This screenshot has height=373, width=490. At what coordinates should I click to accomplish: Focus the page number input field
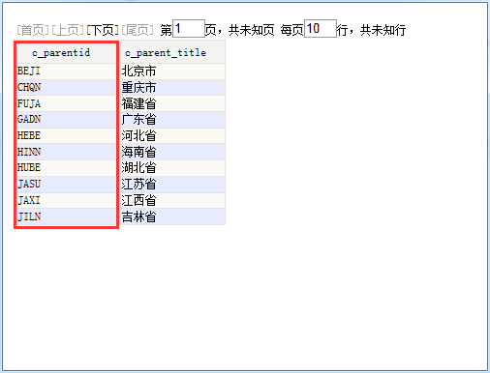click(x=189, y=29)
